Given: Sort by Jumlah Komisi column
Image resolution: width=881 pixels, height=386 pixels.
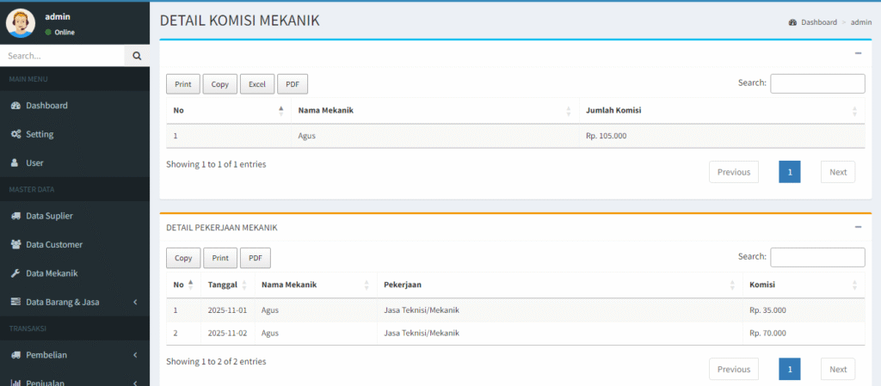Looking at the screenshot, I should pyautogui.click(x=721, y=111).
